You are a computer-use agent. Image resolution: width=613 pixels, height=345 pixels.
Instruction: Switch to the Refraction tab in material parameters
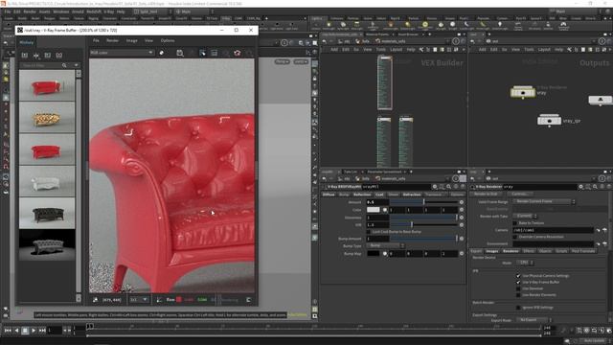click(x=412, y=195)
